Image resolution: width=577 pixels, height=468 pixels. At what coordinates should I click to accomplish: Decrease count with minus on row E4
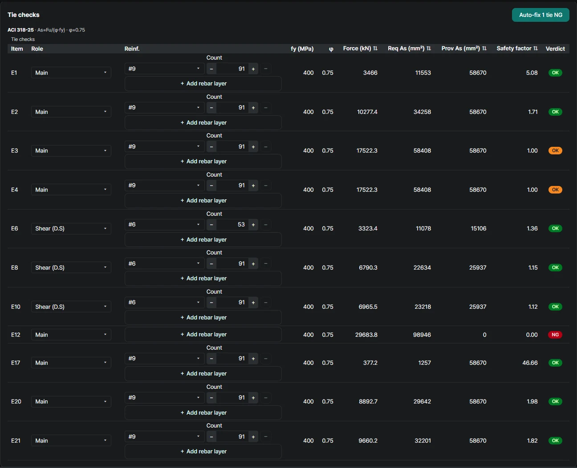211,186
